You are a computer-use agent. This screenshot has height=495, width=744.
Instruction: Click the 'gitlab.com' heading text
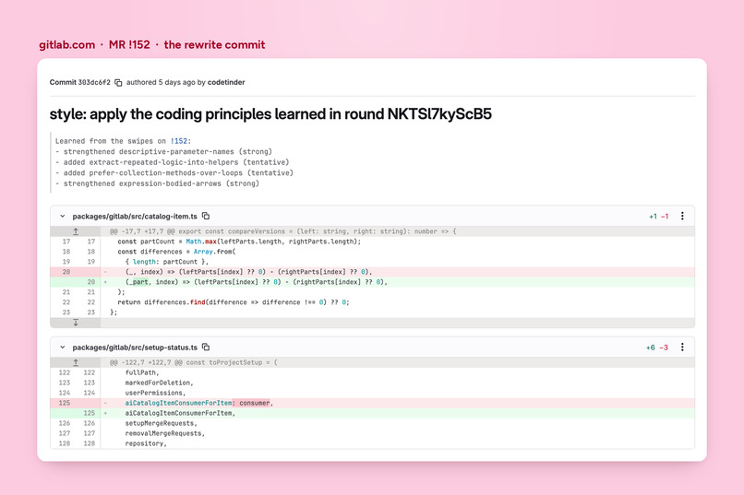coord(66,45)
